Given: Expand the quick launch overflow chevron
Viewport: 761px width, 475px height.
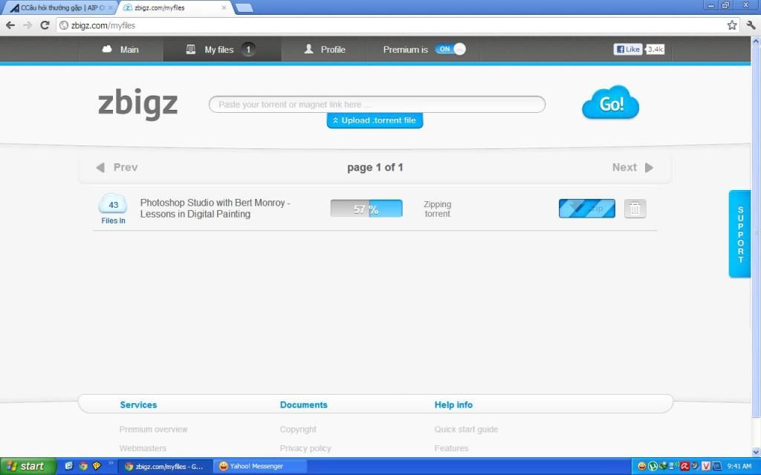Looking at the screenshot, I should pos(111,463).
